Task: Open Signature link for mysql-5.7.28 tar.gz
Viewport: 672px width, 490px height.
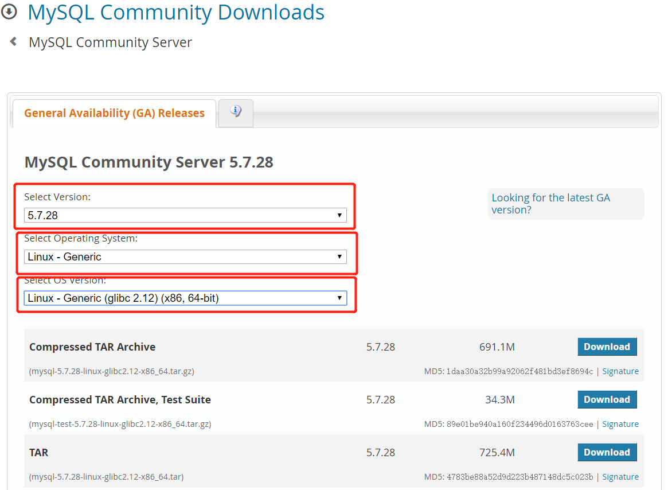Action: pyautogui.click(x=620, y=371)
